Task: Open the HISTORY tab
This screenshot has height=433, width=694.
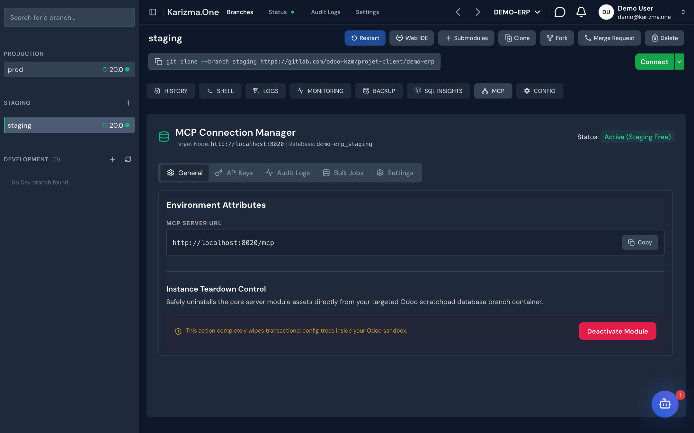Action: click(x=171, y=91)
